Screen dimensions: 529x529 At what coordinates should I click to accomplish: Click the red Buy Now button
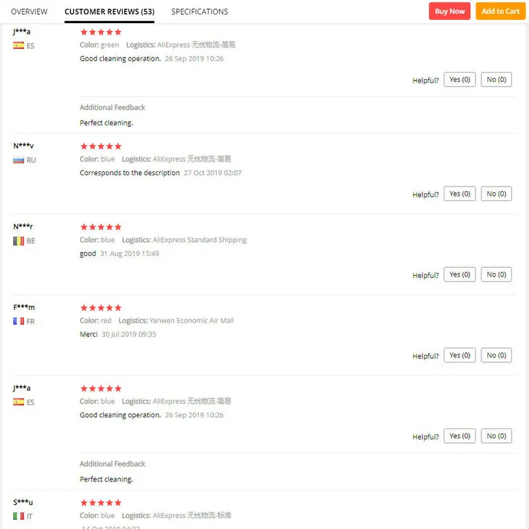click(450, 11)
